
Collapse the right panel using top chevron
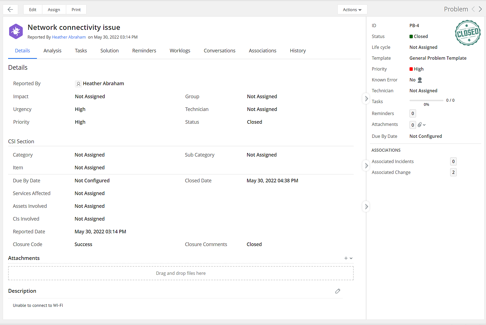[x=366, y=98]
